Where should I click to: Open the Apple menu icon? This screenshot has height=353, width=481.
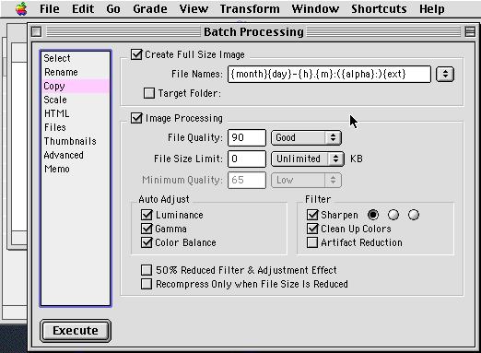tap(21, 8)
